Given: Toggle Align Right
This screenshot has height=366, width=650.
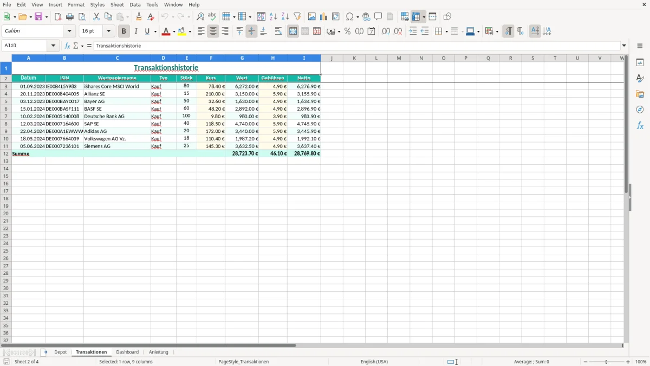Looking at the screenshot, I should pyautogui.click(x=225, y=31).
